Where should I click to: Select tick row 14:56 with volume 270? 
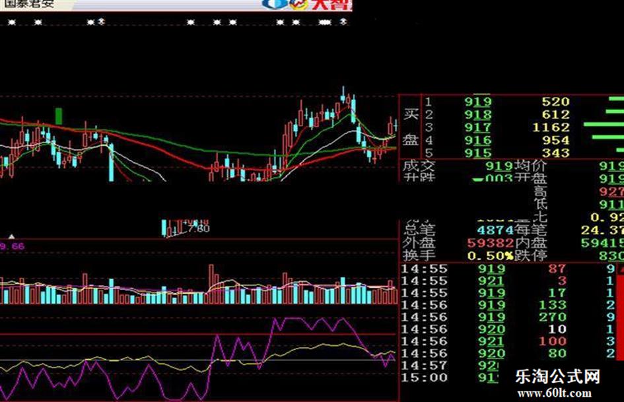(x=508, y=318)
